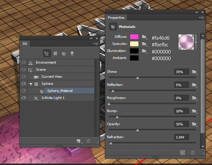Screen dimensions: 212x165
Task: Click the Refraction slider handle
Action: click(x=111, y=143)
